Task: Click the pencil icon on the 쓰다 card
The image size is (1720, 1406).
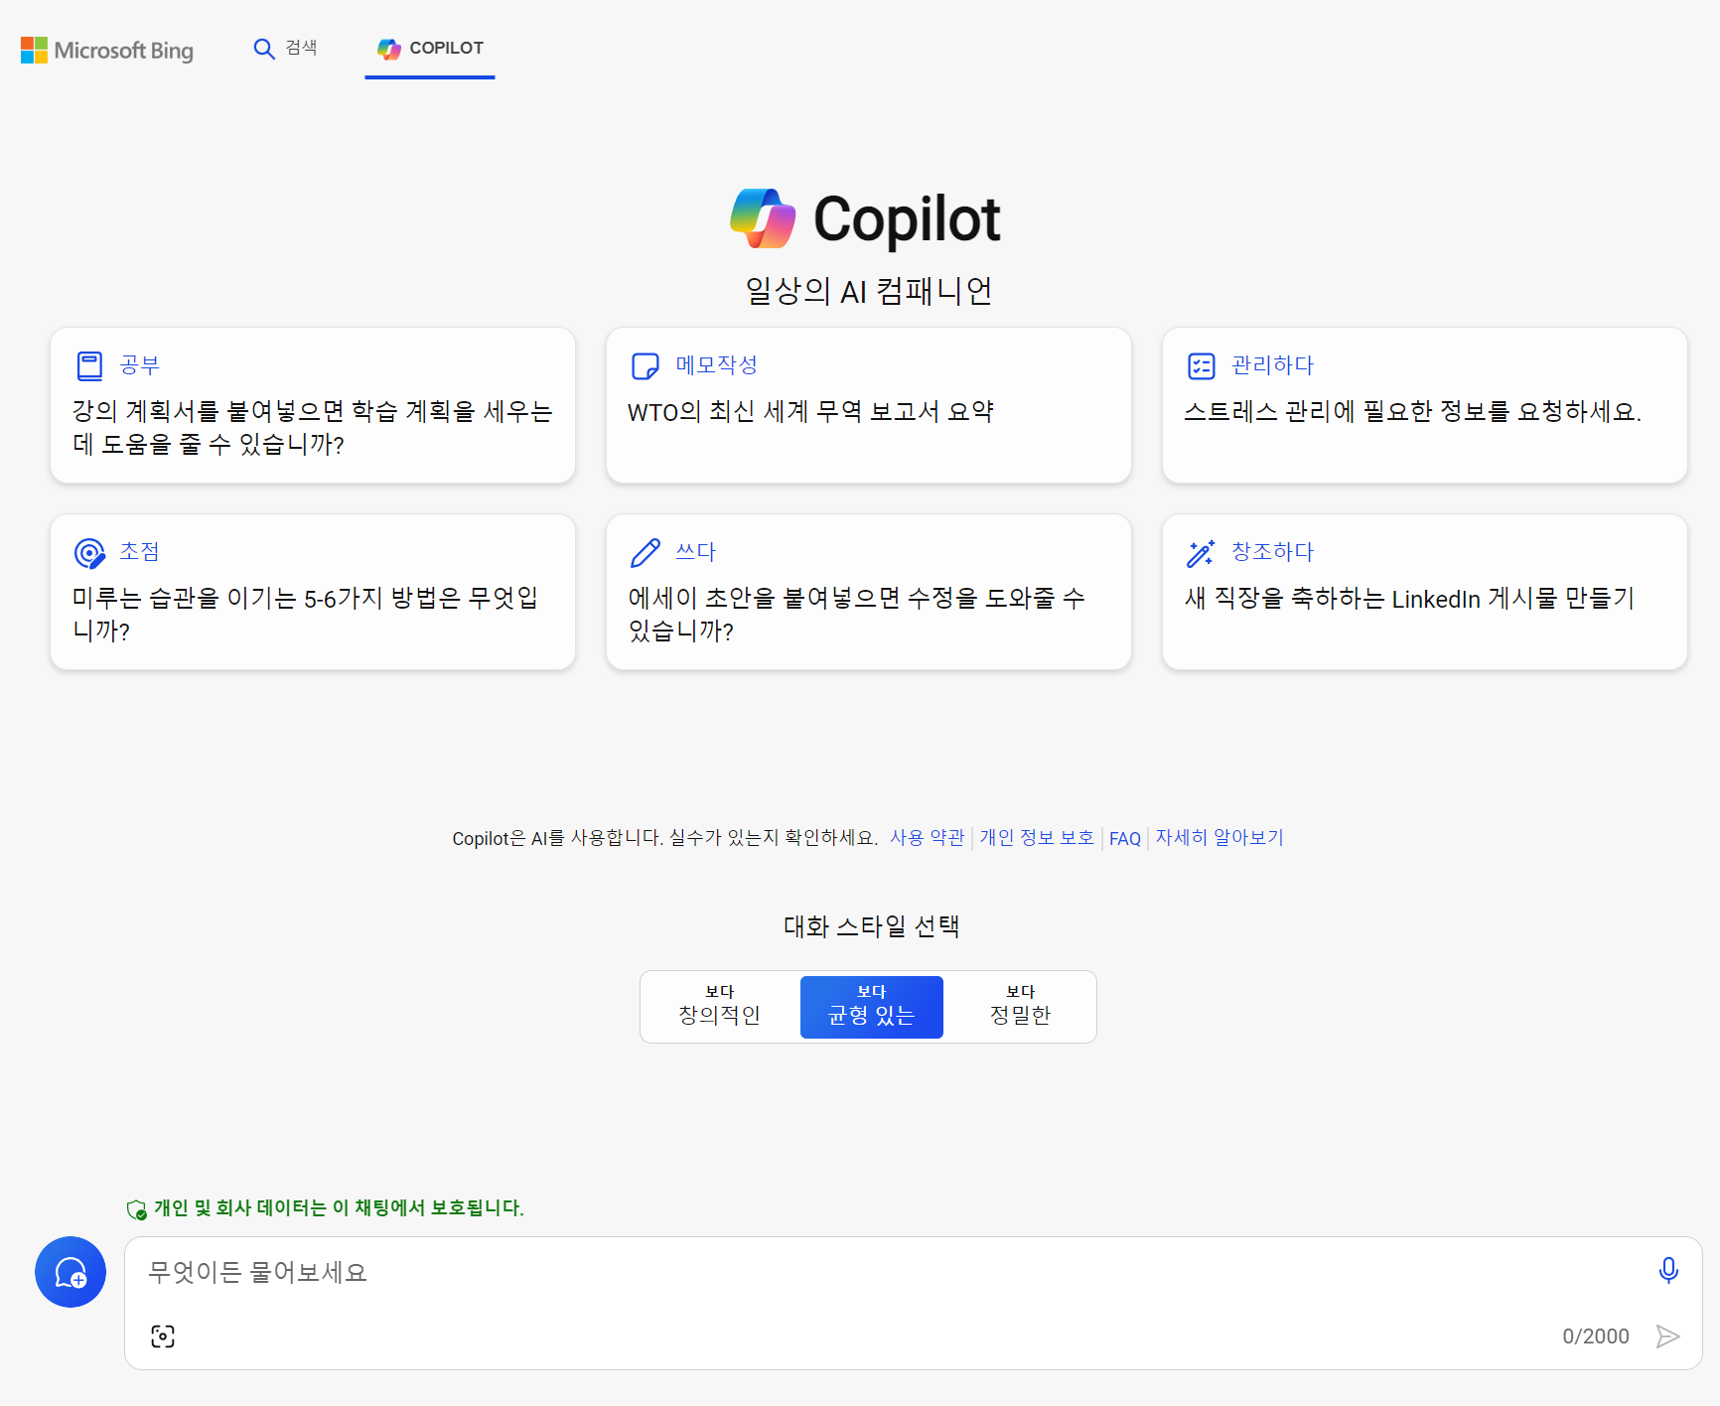Action: [x=645, y=552]
